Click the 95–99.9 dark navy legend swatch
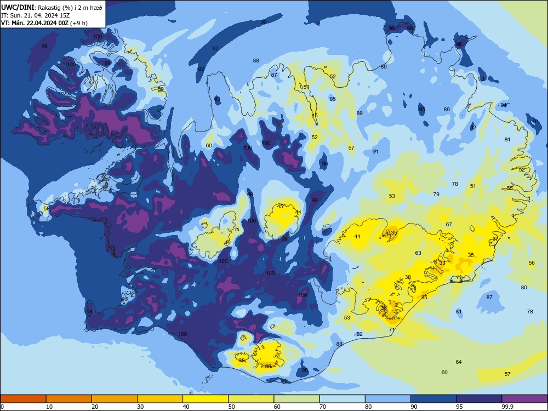The image size is (548, 411). tap(479, 399)
